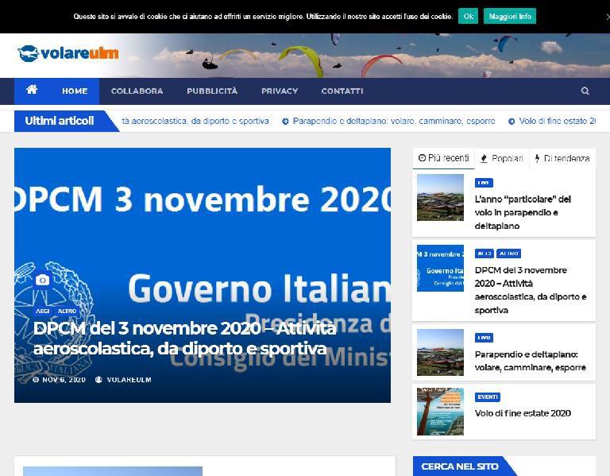Click the NOV 6, 2020 date link
The width and height of the screenshot is (610, 476).
[x=64, y=380]
